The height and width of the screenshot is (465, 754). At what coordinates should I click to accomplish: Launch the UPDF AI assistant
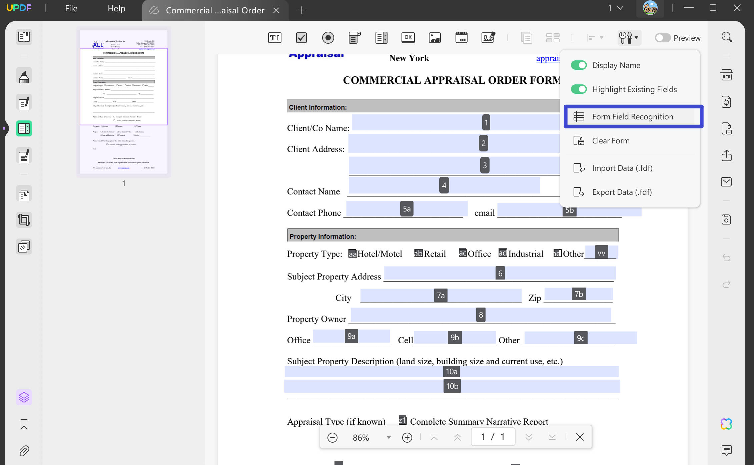point(726,424)
